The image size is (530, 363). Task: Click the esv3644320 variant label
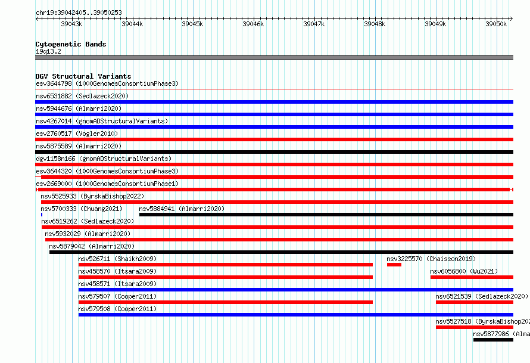coord(107,171)
